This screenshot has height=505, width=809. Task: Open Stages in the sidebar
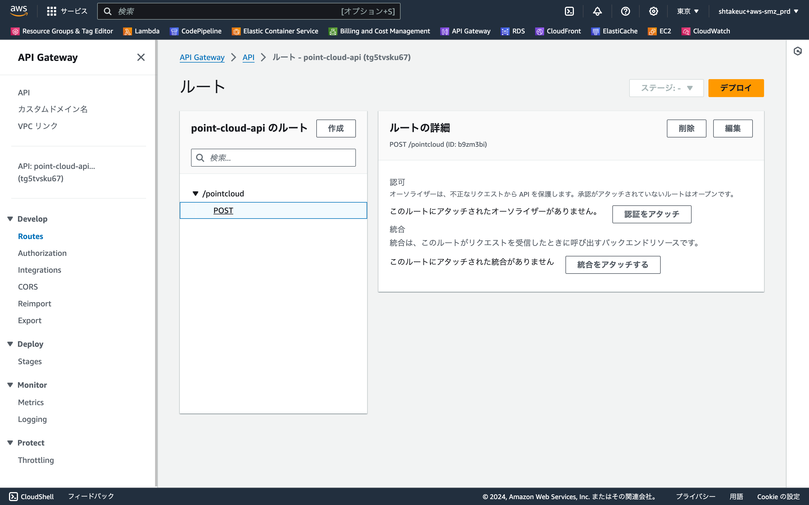click(30, 361)
